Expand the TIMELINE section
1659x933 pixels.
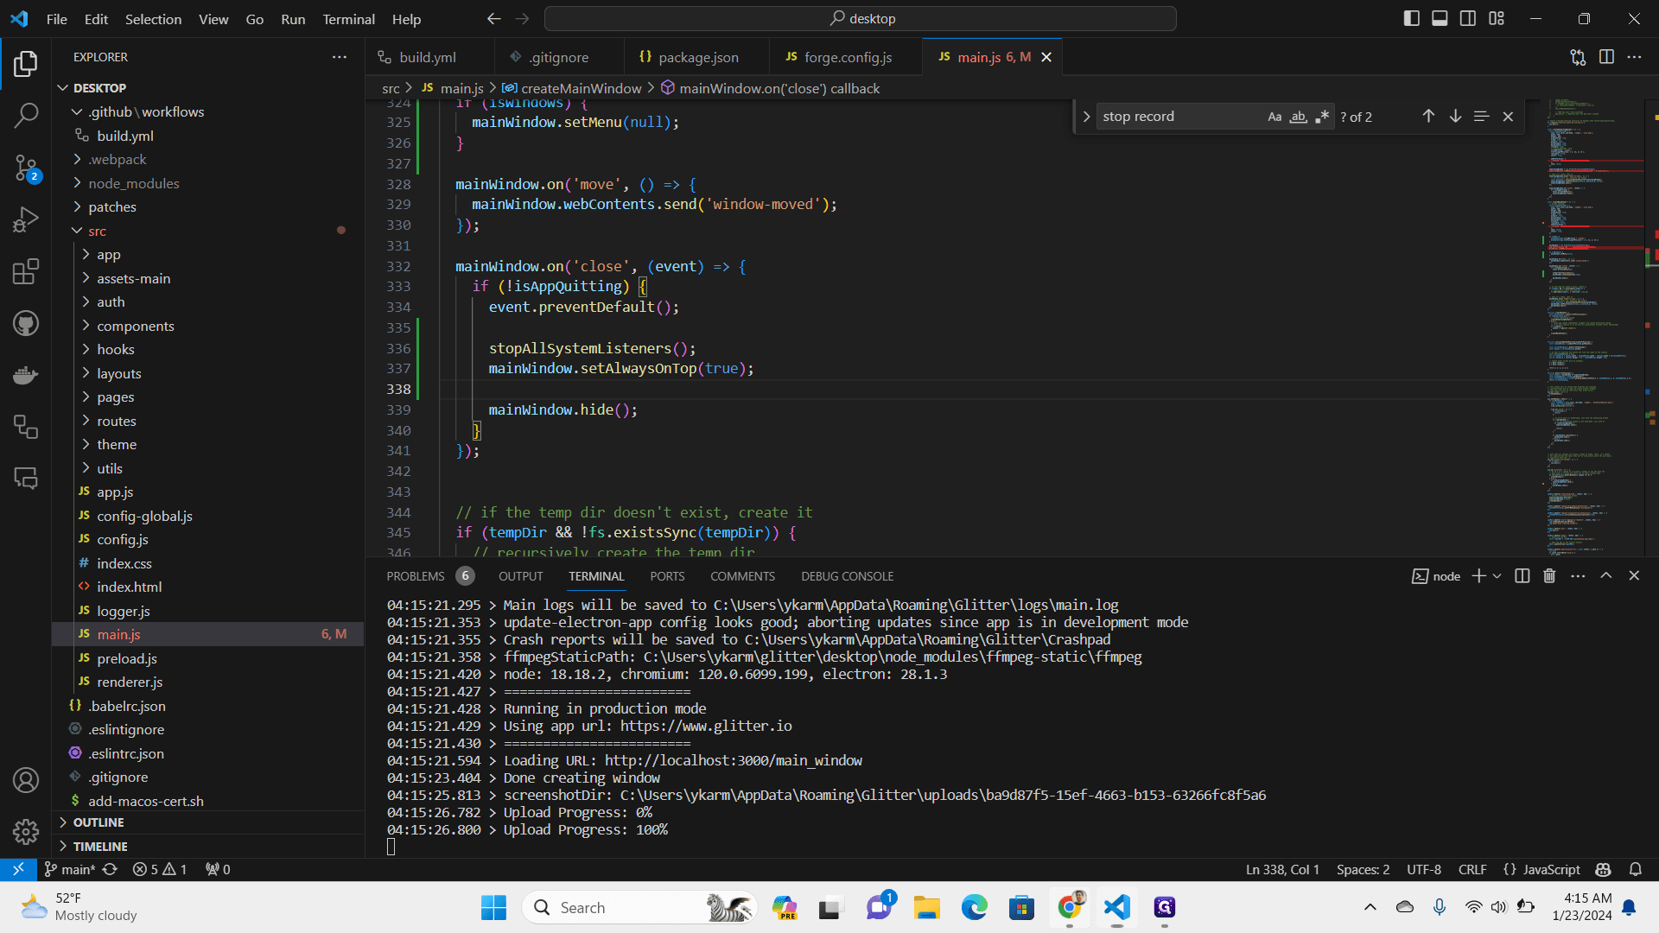coord(99,847)
